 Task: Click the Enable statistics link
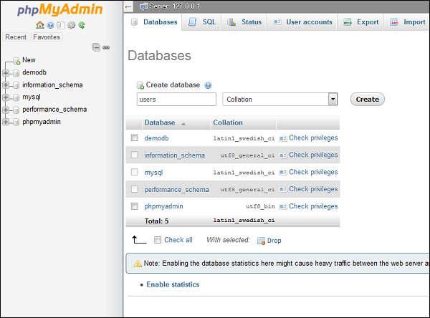[173, 284]
